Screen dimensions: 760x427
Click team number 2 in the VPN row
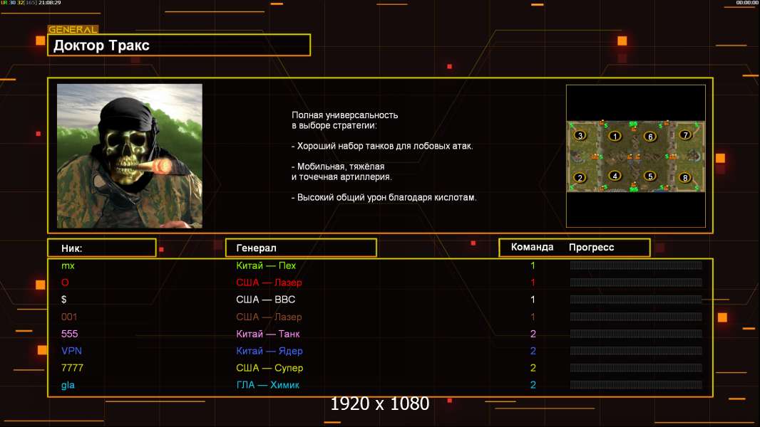(x=533, y=351)
